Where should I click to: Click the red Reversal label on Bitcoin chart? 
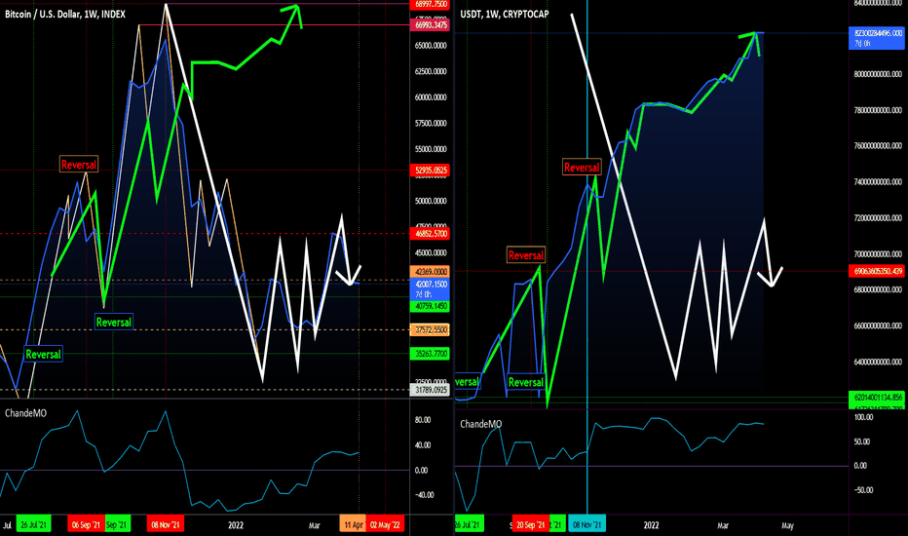click(x=79, y=165)
